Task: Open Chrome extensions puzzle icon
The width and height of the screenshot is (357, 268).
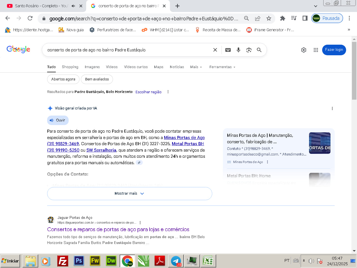Action: pyautogui.click(x=283, y=18)
